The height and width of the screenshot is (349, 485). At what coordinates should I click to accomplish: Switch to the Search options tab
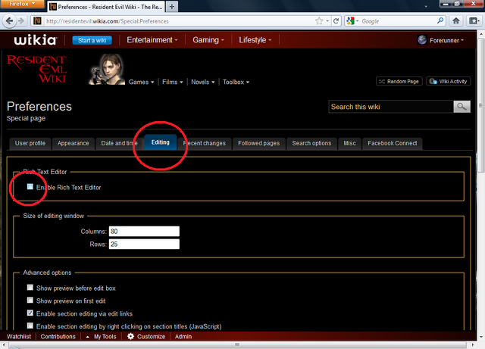click(311, 143)
